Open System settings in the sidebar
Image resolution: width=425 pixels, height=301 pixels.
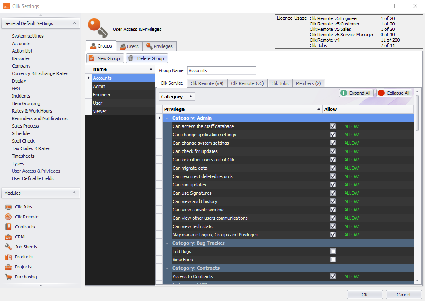[27, 36]
